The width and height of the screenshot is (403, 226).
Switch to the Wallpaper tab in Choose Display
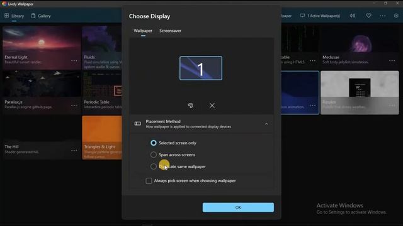[143, 31]
